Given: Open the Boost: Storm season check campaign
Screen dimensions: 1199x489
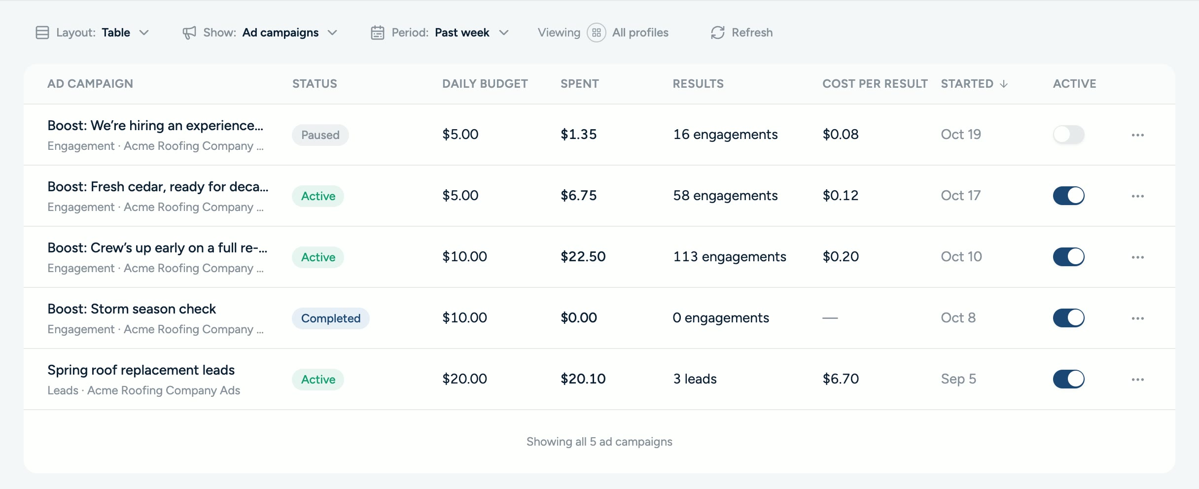Looking at the screenshot, I should pos(132,309).
